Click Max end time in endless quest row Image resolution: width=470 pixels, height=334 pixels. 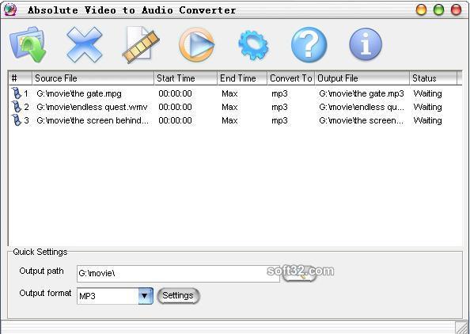[229, 107]
